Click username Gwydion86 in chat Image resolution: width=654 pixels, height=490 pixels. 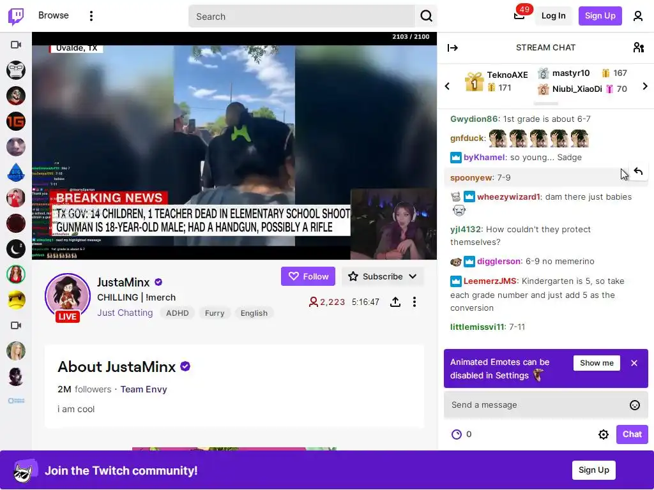pyautogui.click(x=474, y=119)
